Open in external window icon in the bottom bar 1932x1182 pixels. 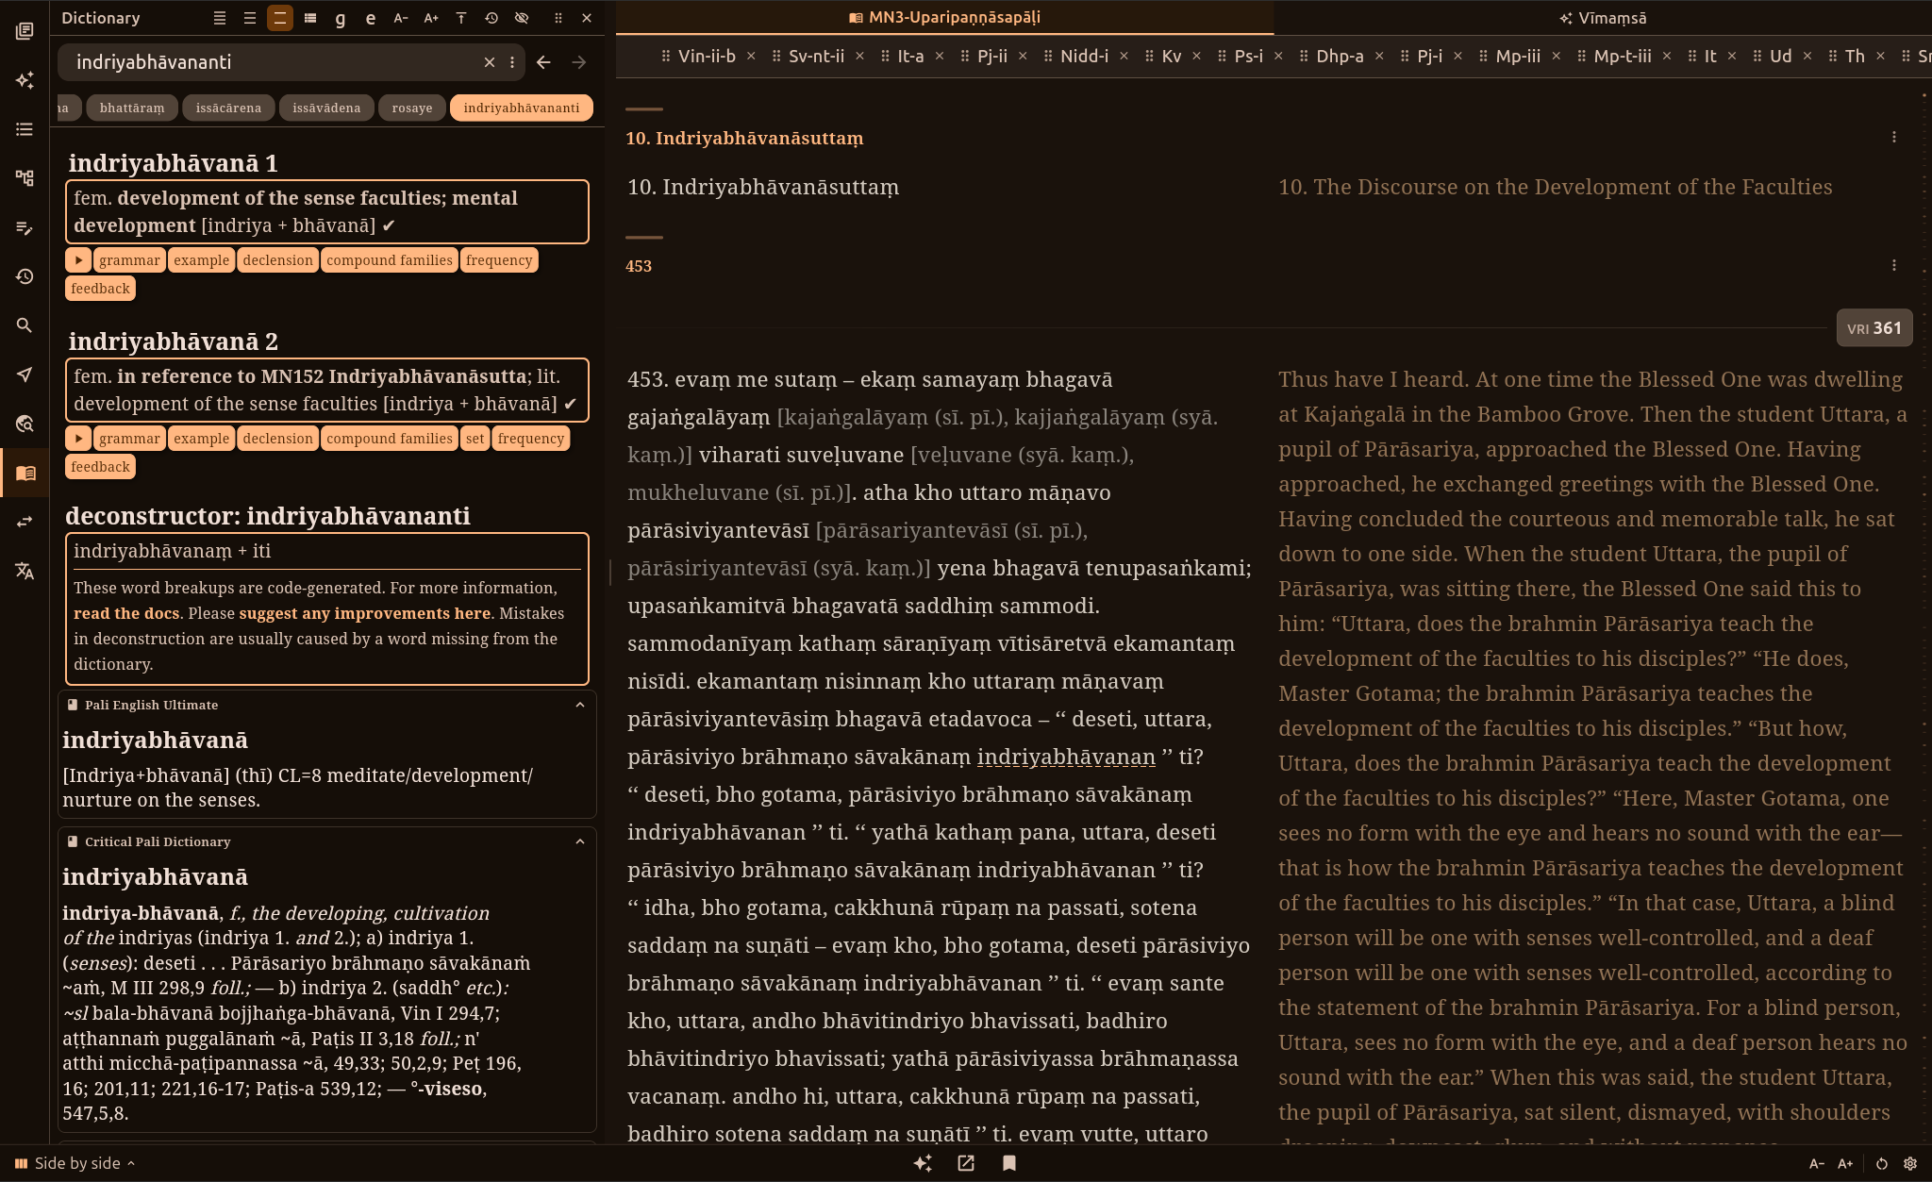(x=966, y=1163)
